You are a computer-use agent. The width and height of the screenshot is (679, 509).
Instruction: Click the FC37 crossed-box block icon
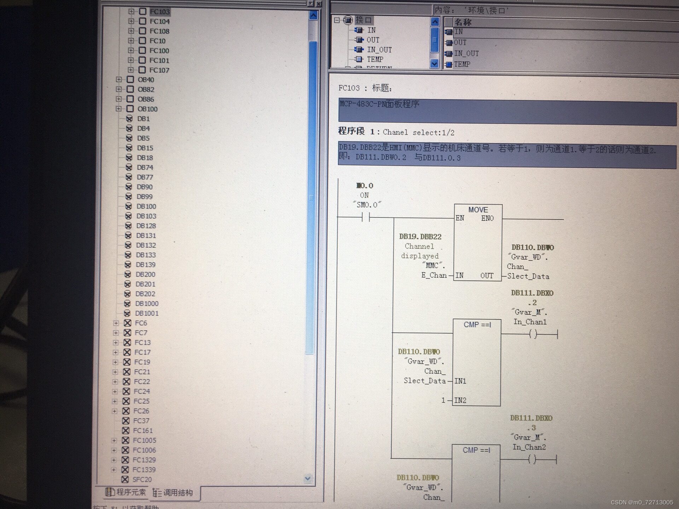click(126, 421)
